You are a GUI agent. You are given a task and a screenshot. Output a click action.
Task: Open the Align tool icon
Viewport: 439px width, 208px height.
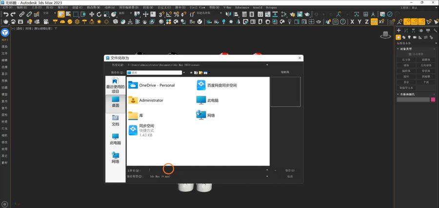coord(236,14)
